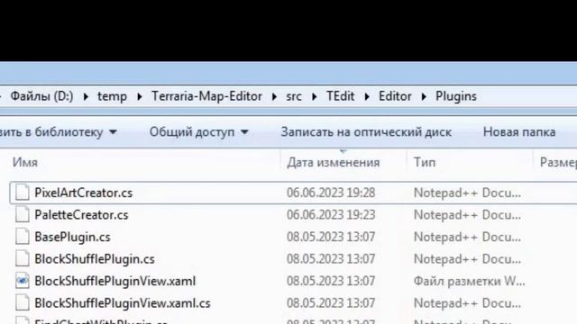The width and height of the screenshot is (577, 324).
Task: Click the BlockShufflePluginView.xaml file icon
Action: pyautogui.click(x=22, y=281)
